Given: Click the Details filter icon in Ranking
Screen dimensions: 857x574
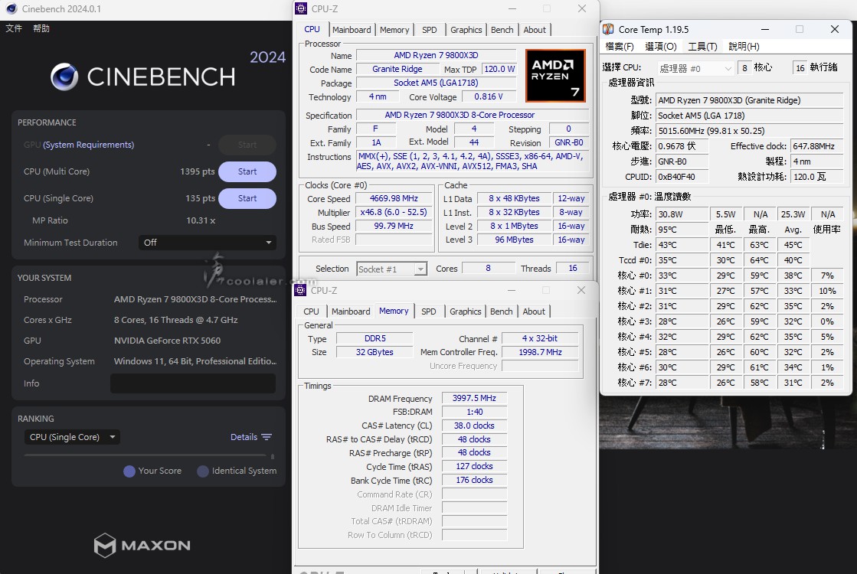Looking at the screenshot, I should coord(267,437).
